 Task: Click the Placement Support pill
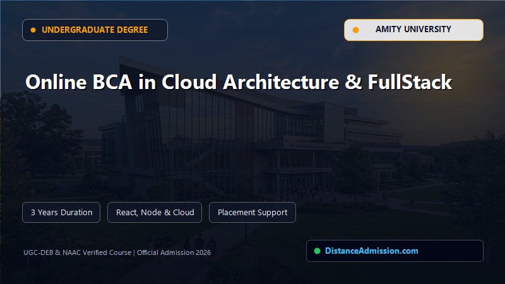(x=252, y=212)
